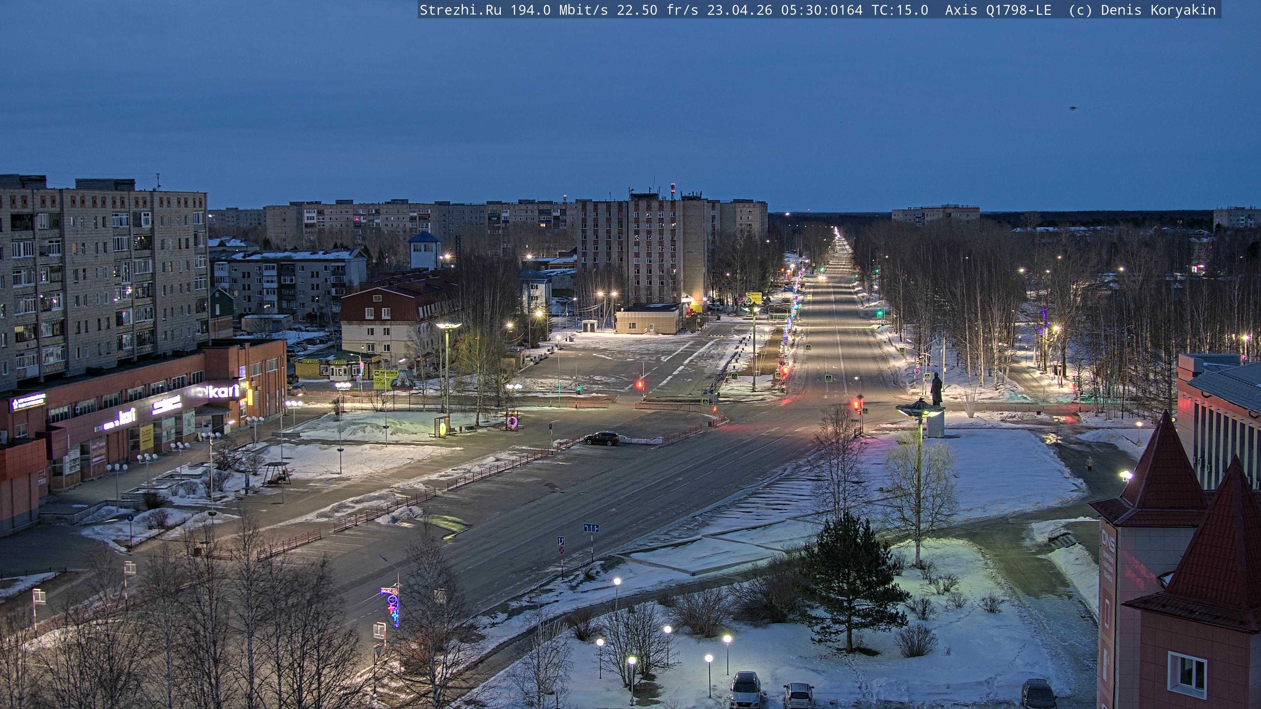The image size is (1261, 709).
Task: Click the Strezhi.Ru text in overlay
Action: pos(460,10)
